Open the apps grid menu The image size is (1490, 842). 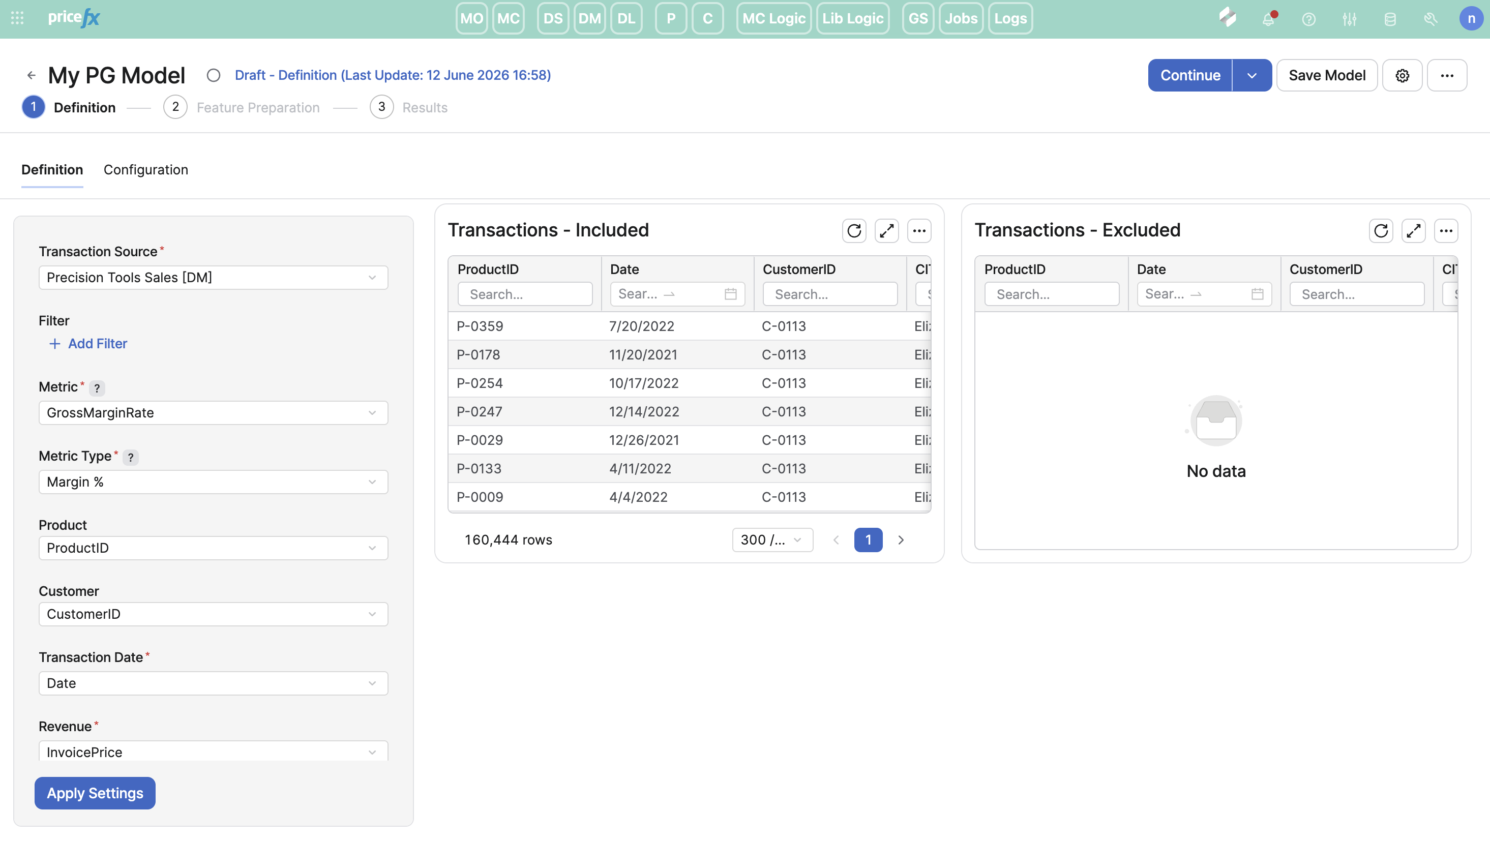click(x=17, y=18)
